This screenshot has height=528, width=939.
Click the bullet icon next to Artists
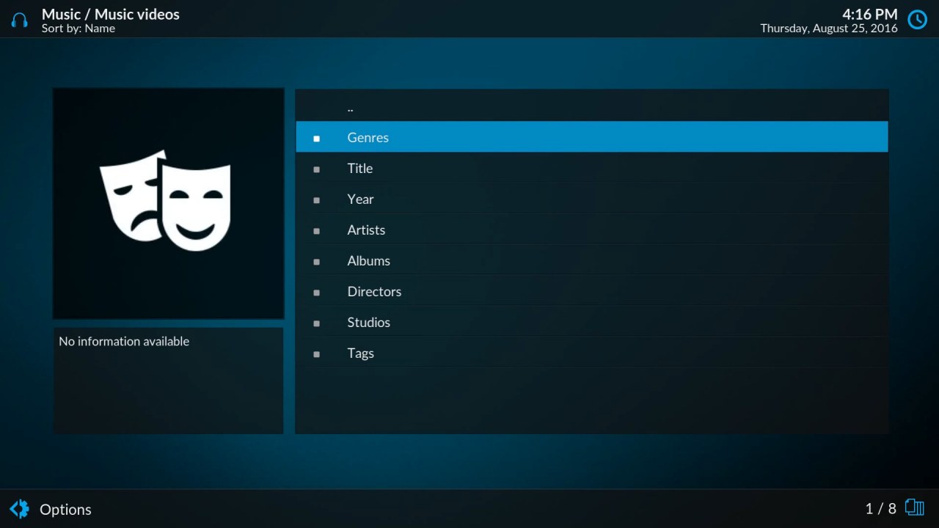[316, 230]
